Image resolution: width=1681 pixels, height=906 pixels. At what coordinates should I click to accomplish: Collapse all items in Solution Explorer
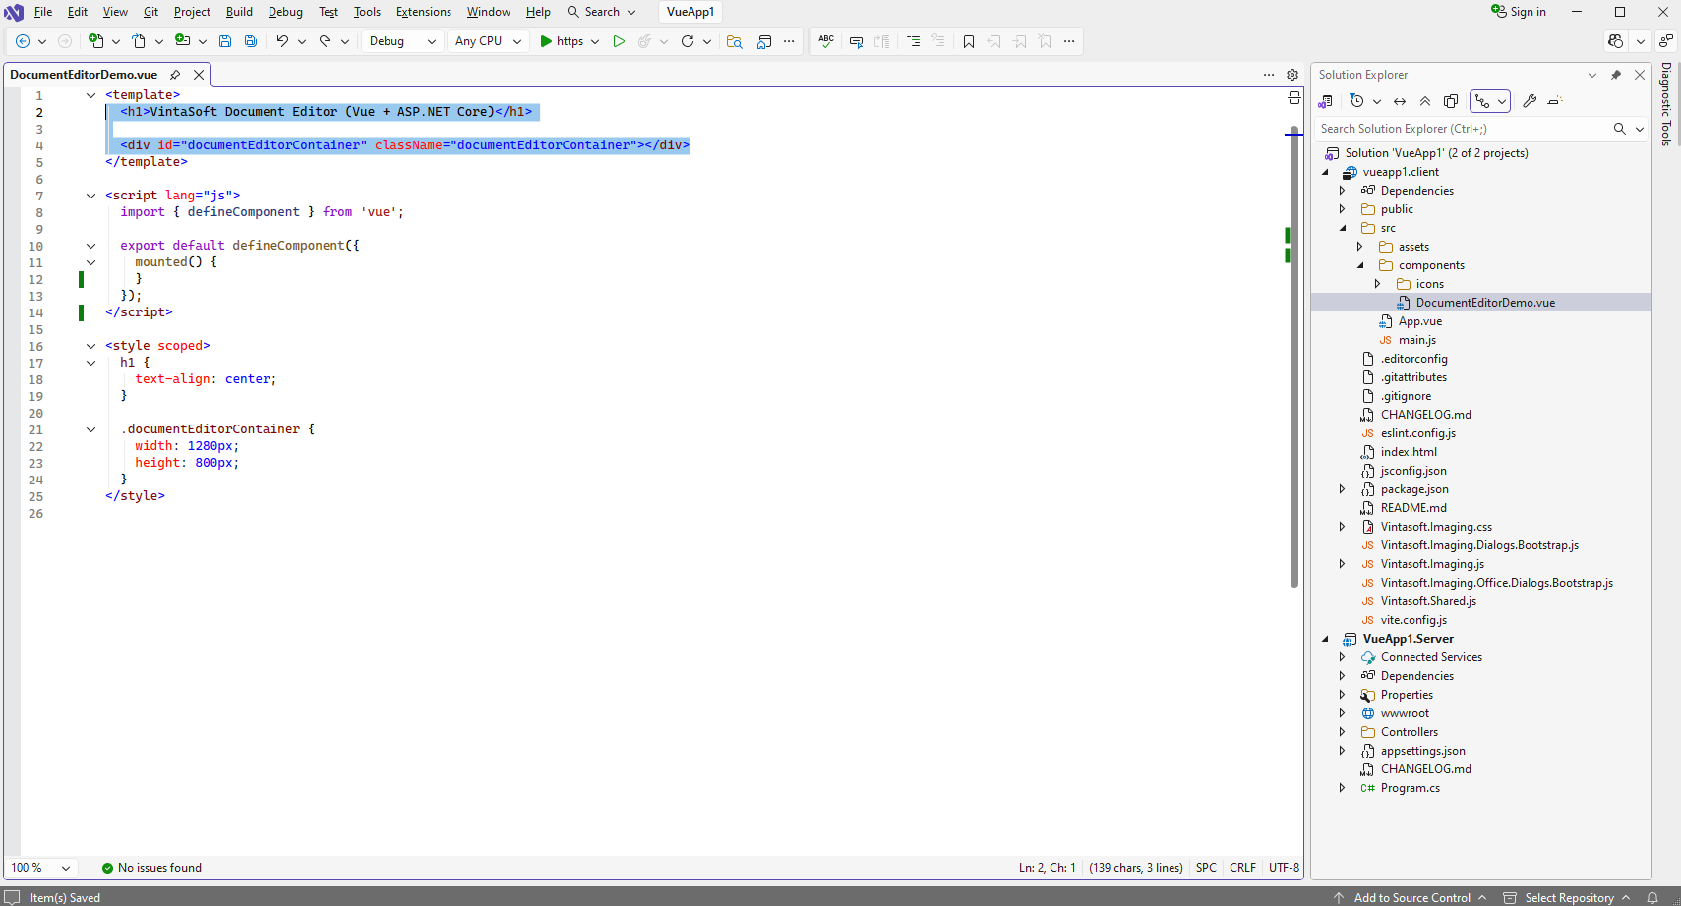[1425, 101]
